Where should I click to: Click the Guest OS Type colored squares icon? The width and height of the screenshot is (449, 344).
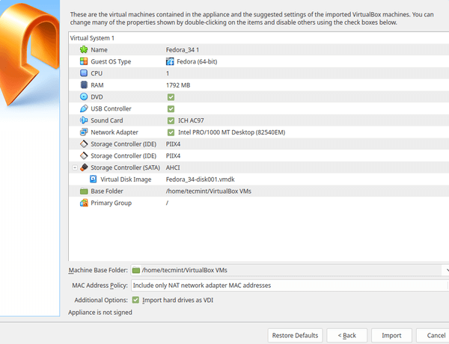click(x=84, y=61)
